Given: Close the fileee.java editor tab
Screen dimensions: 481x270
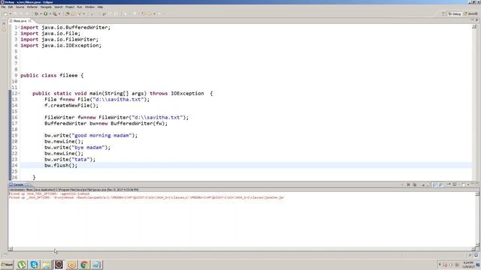Looking at the screenshot, I should [30, 21].
